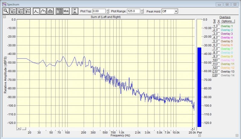The image size is (241, 139).
Task: Click the Plot Range input field
Action: [133, 11]
